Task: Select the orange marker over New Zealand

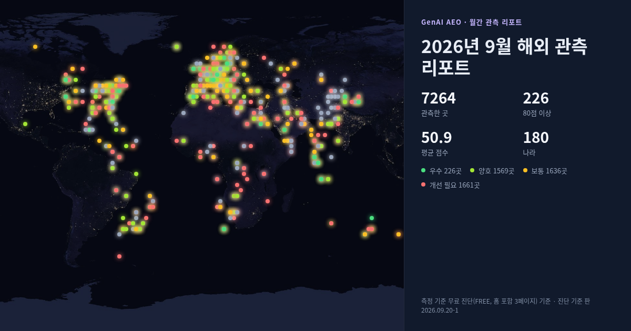Action: point(399,234)
